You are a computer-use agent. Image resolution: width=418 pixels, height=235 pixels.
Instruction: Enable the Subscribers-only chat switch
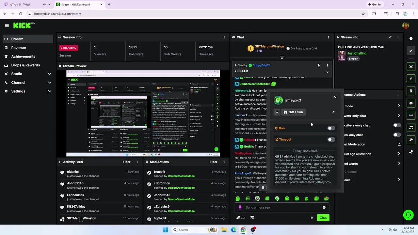(397, 125)
